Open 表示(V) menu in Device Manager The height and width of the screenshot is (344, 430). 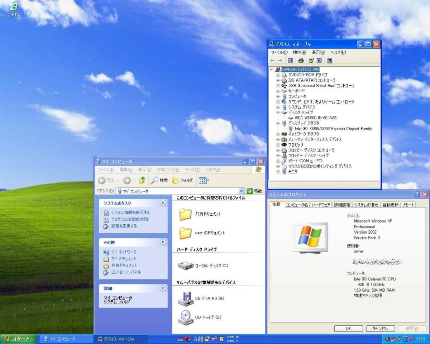(x=318, y=52)
